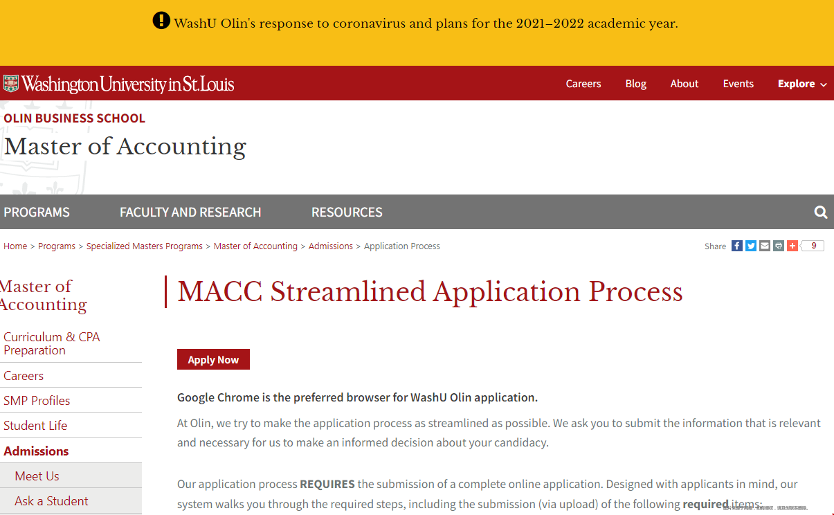Open the PROGRAMS menu
The image size is (834, 515).
(37, 213)
